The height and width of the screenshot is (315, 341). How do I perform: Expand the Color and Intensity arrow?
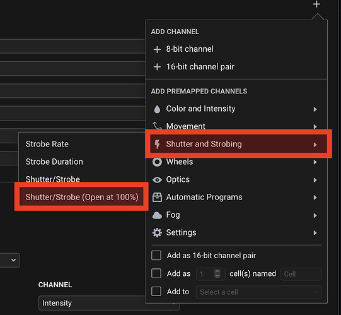315,109
